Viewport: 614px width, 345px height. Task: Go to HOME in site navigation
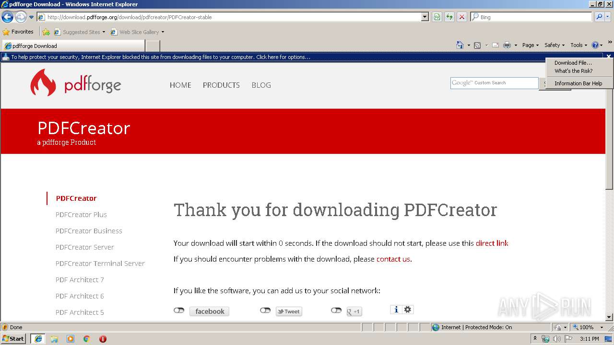pyautogui.click(x=180, y=85)
